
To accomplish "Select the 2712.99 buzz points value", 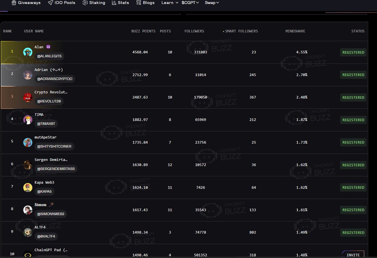I will pos(140,75).
